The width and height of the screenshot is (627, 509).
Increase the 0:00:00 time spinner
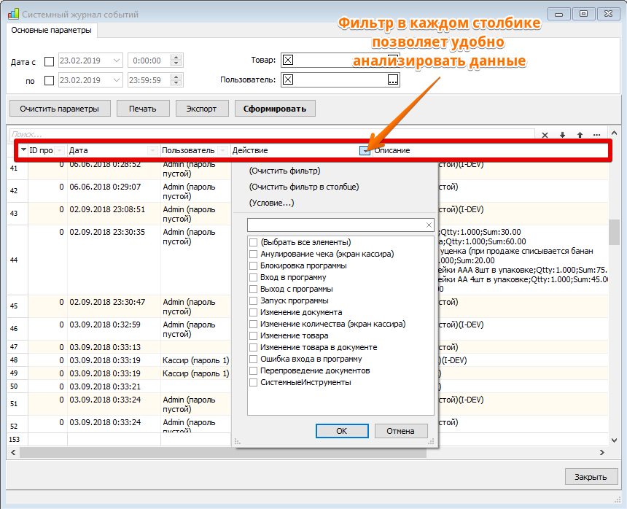point(176,57)
